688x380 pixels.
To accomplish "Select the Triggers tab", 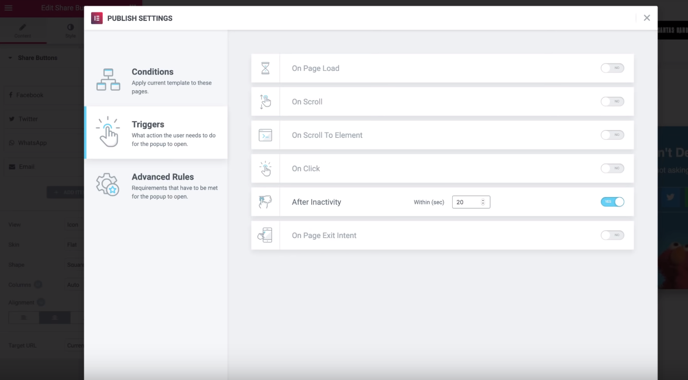I will tap(156, 133).
